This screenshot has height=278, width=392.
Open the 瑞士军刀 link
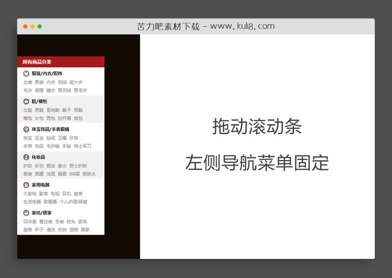pyautogui.click(x=83, y=145)
